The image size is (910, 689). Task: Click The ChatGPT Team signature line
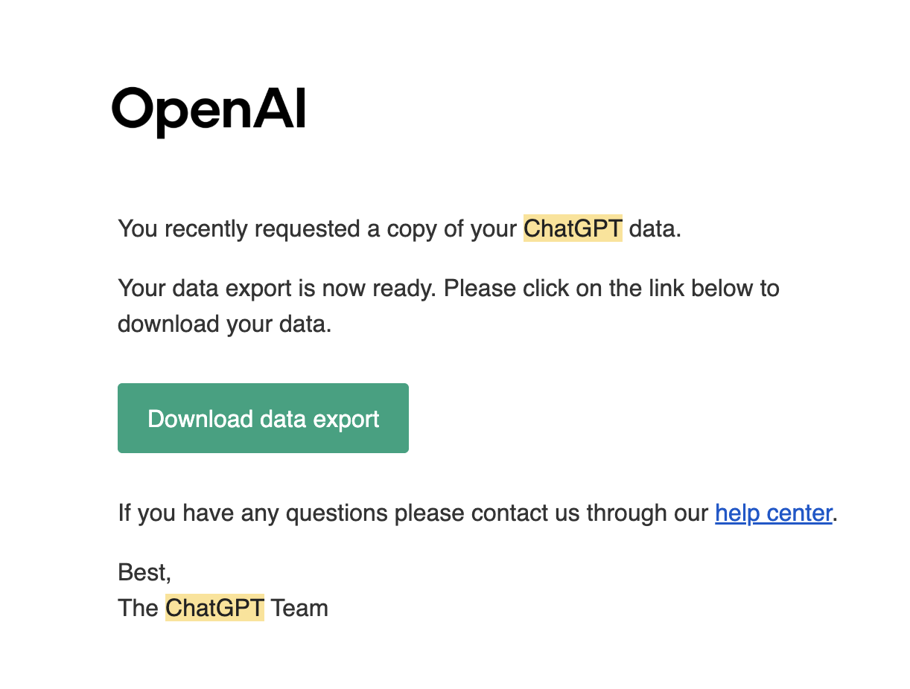click(x=222, y=607)
